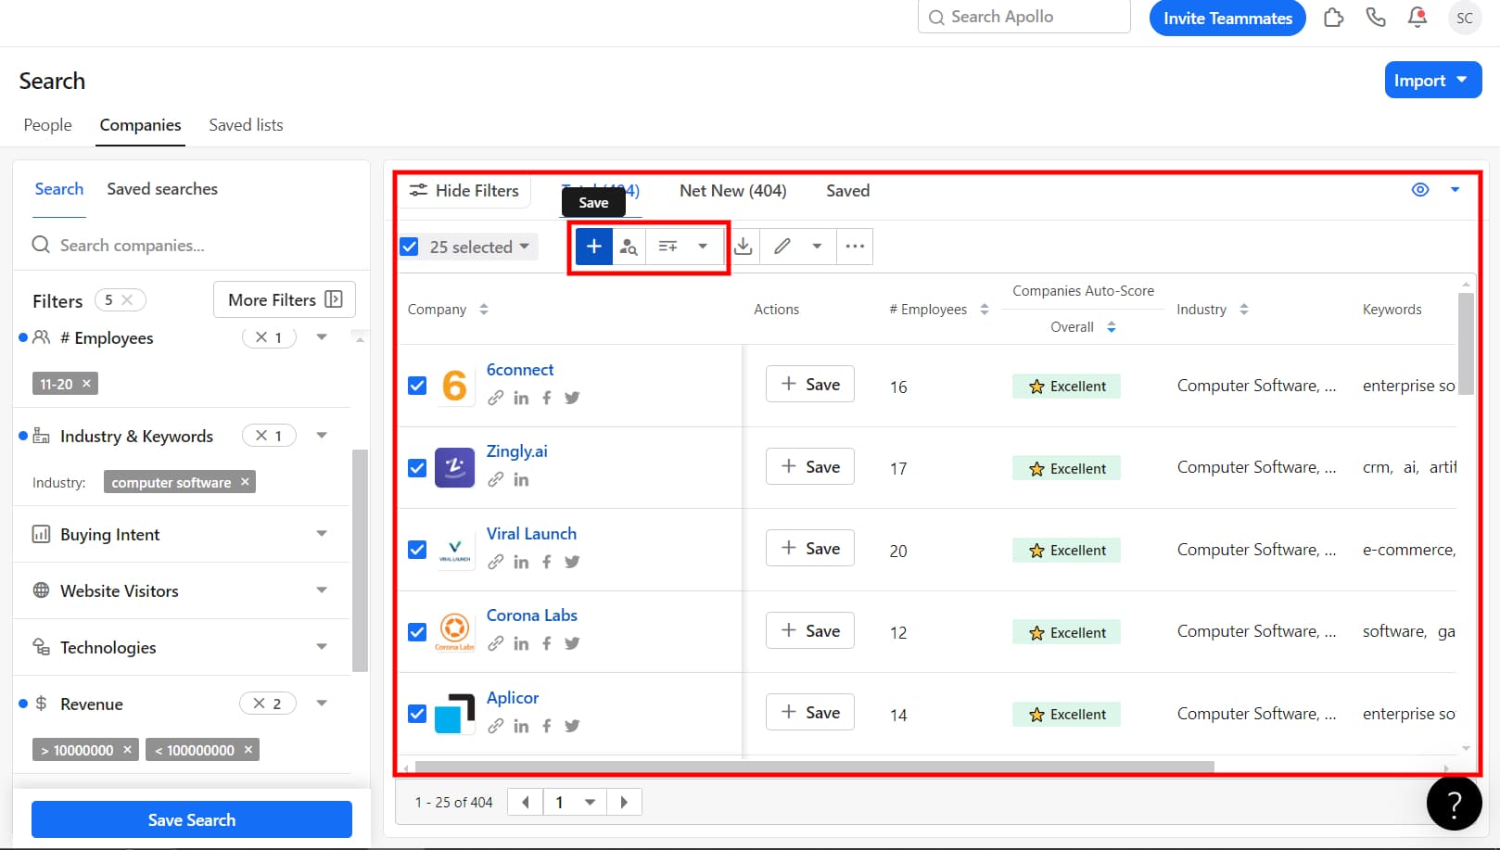1500x850 pixels.
Task: Switch to the People tab
Action: tap(47, 124)
